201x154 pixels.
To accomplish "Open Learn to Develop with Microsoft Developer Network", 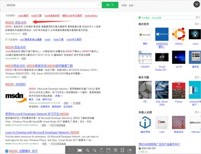I will click(x=42, y=133).
